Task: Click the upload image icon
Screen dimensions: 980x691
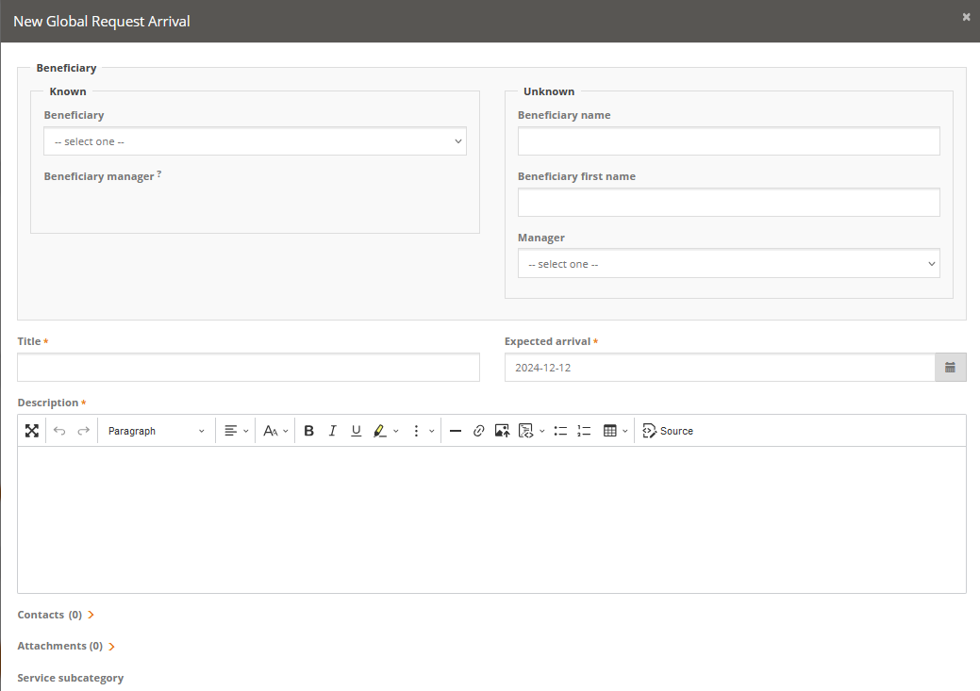Action: coord(502,431)
